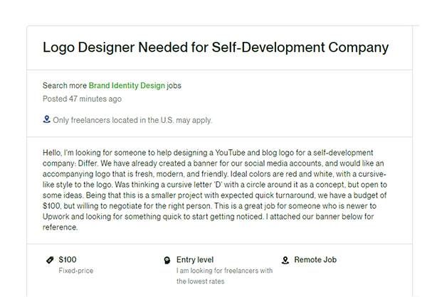The width and height of the screenshot is (432, 297).
Task: Open the Brand Identity Design link
Action: [x=127, y=85]
